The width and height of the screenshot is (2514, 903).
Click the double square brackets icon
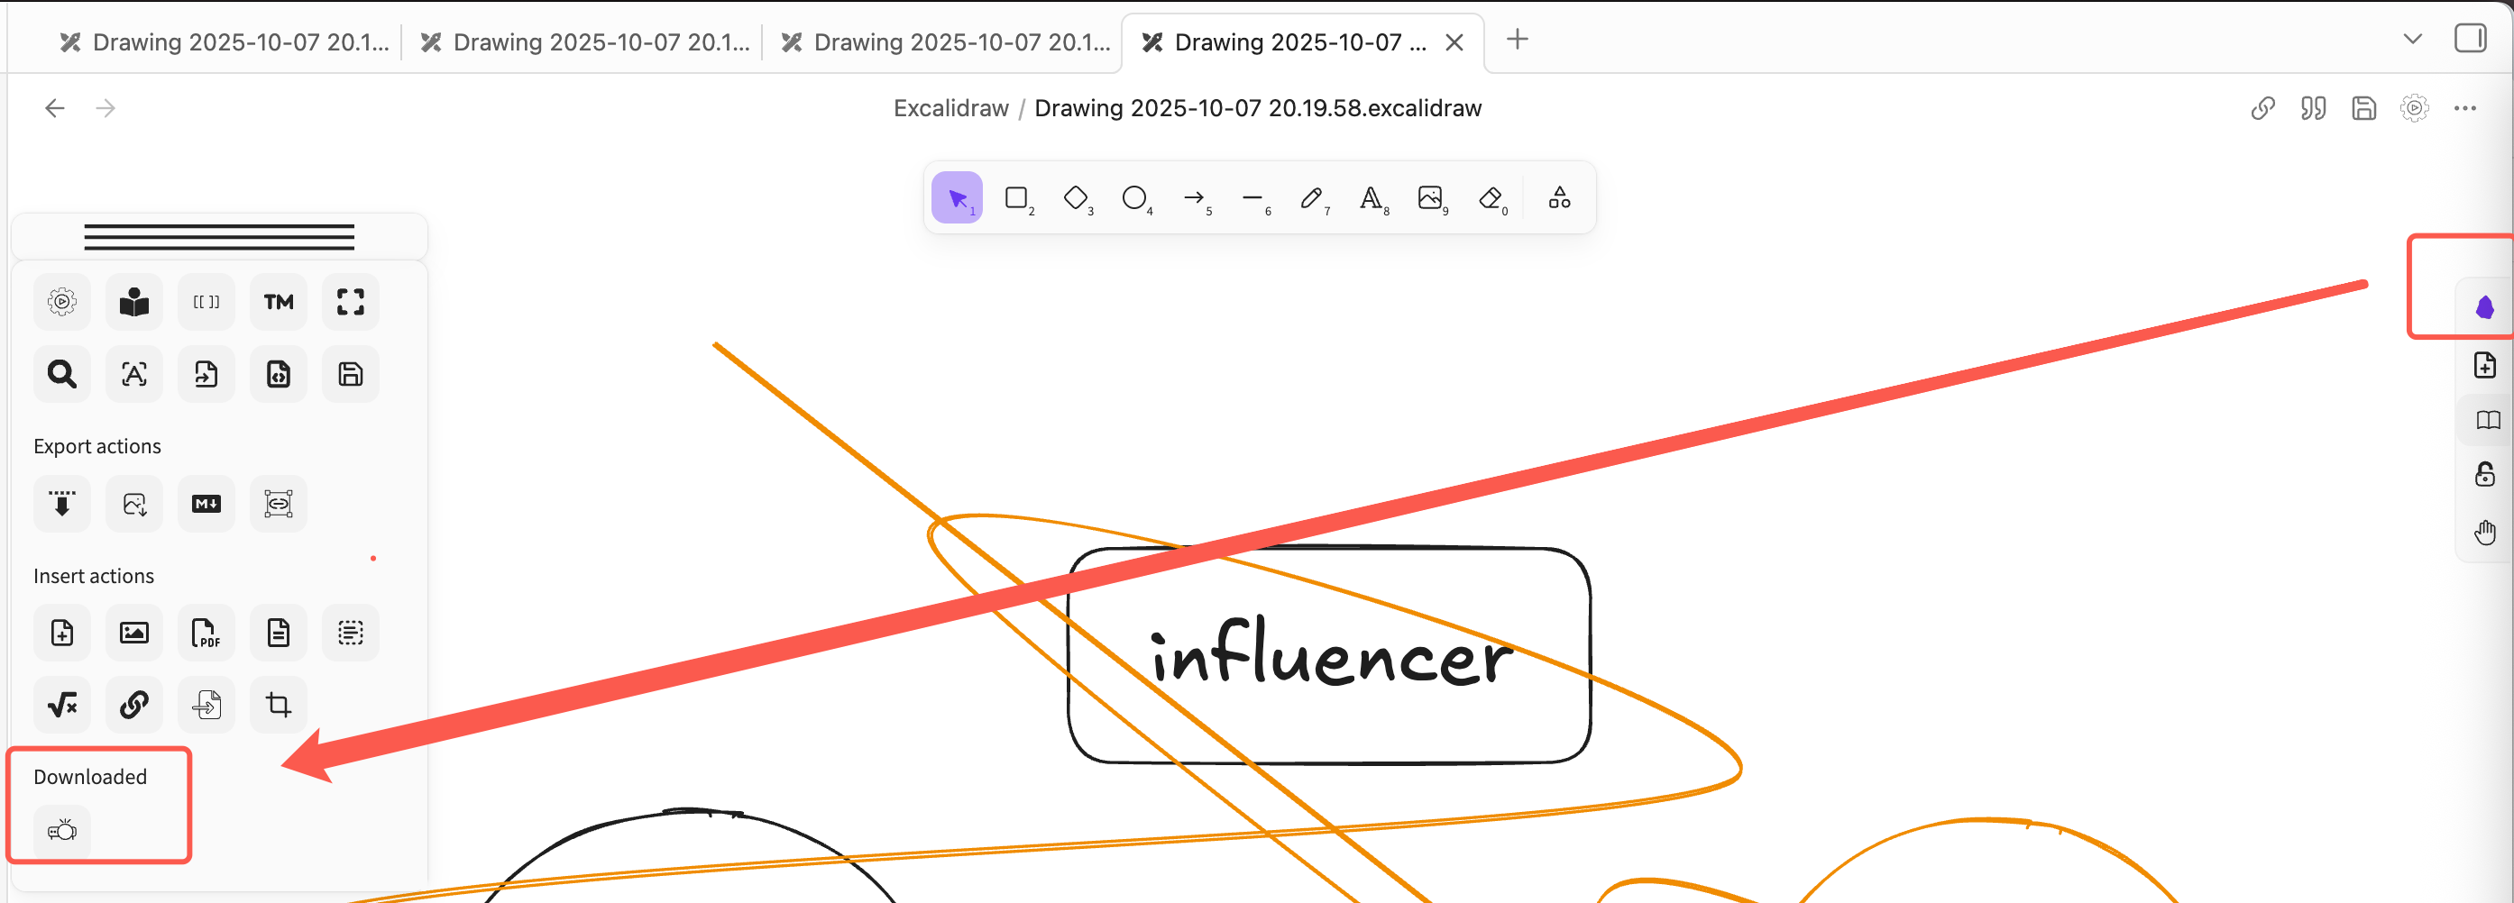click(206, 302)
